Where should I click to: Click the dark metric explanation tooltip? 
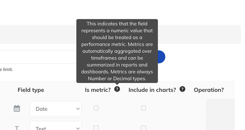click(117, 51)
